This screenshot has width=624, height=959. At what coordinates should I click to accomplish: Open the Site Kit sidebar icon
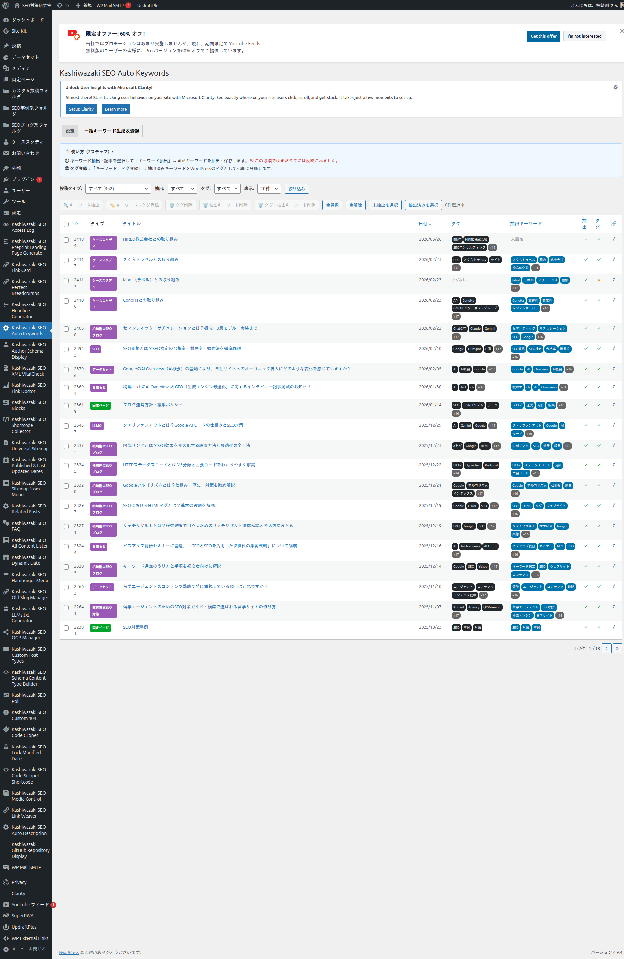(x=6, y=31)
